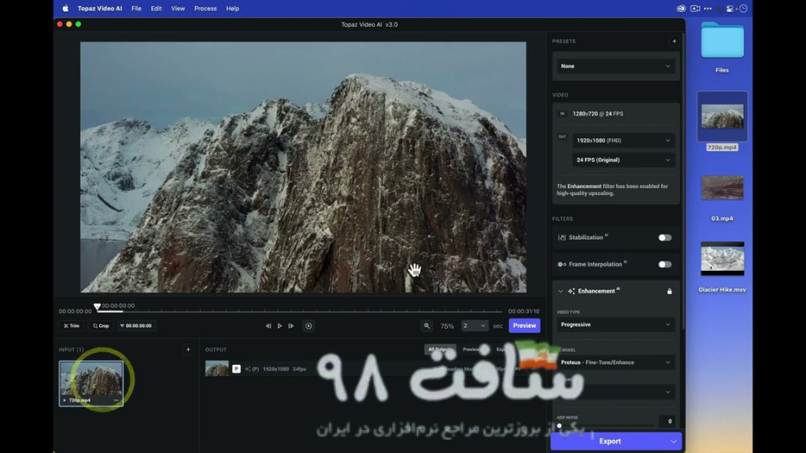Open the preview duration dropdown showing 2

pos(474,326)
